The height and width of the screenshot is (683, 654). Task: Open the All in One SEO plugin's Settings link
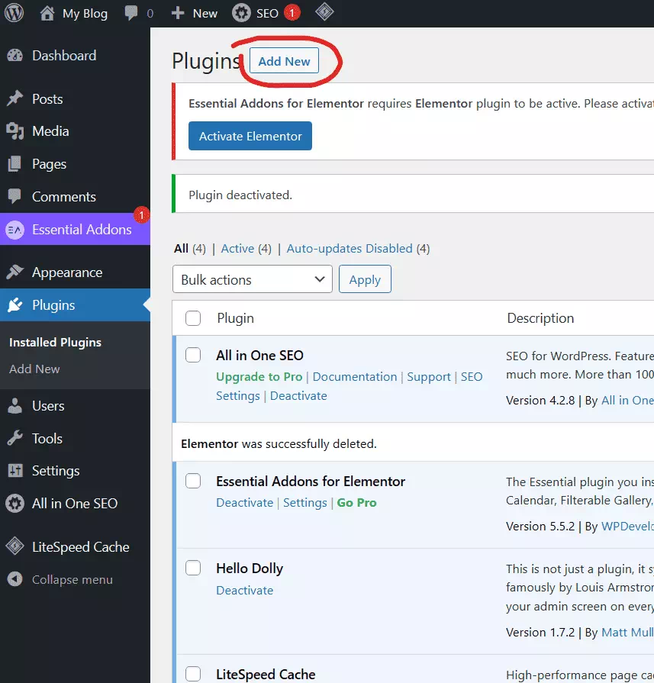[x=238, y=396]
